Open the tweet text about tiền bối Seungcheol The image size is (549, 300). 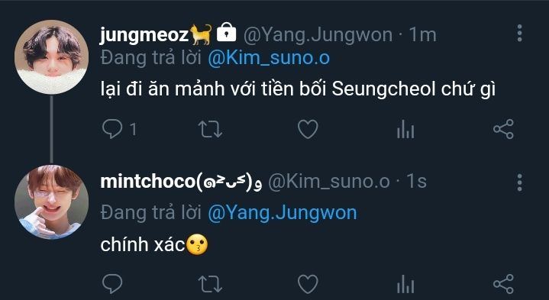coord(298,89)
